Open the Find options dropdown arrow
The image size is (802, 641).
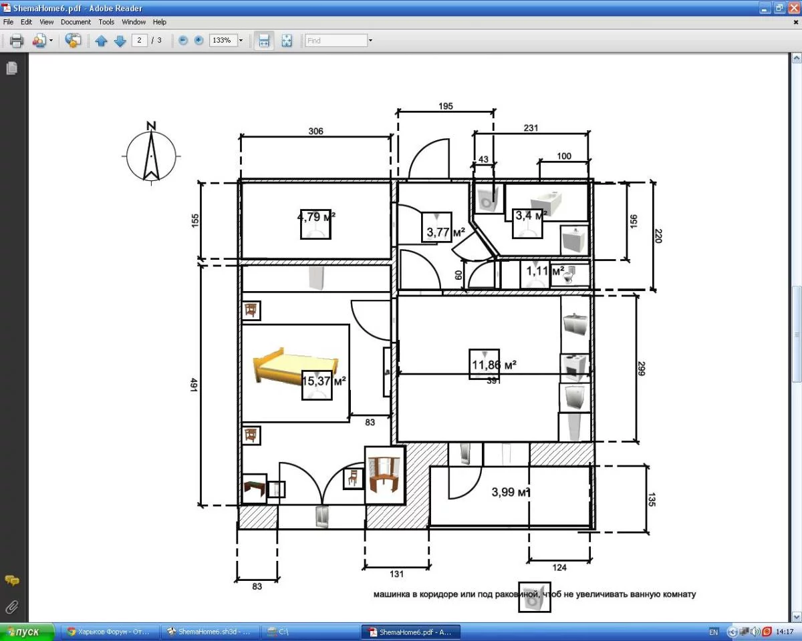(x=370, y=41)
